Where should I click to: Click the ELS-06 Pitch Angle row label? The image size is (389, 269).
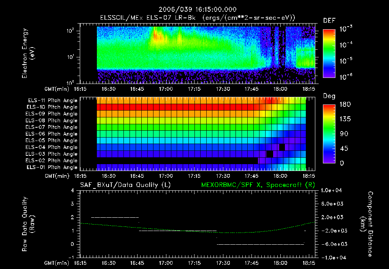(x=52, y=134)
